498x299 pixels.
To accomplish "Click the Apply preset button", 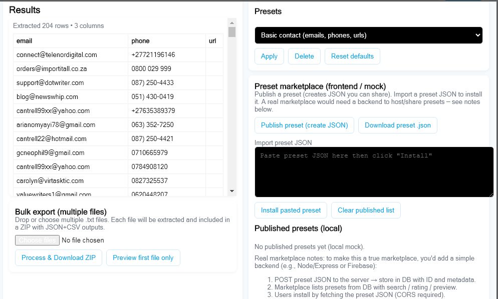I will coord(269,56).
